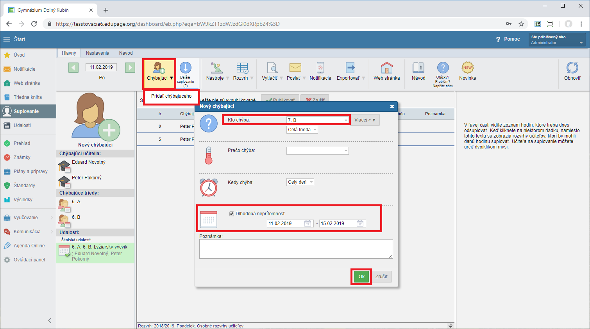The width and height of the screenshot is (590, 329).
Task: Click the Publikovať button
Action: pos(280,100)
